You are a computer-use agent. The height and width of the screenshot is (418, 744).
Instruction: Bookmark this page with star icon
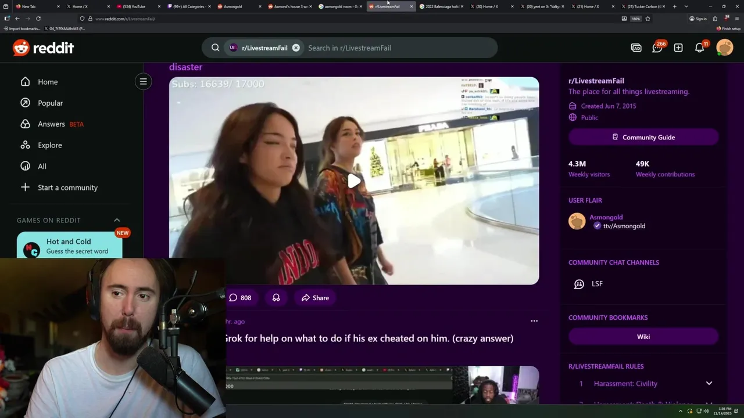pyautogui.click(x=648, y=19)
